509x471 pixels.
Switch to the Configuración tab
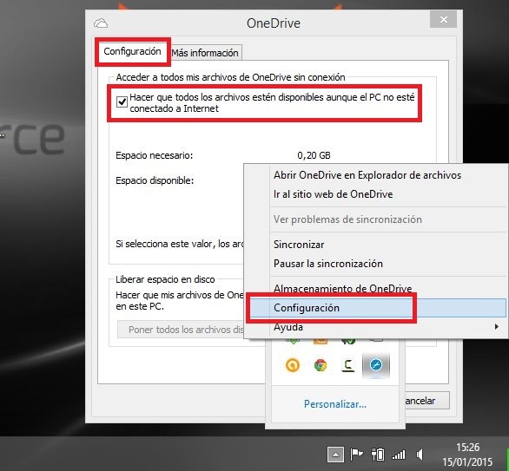coord(132,51)
